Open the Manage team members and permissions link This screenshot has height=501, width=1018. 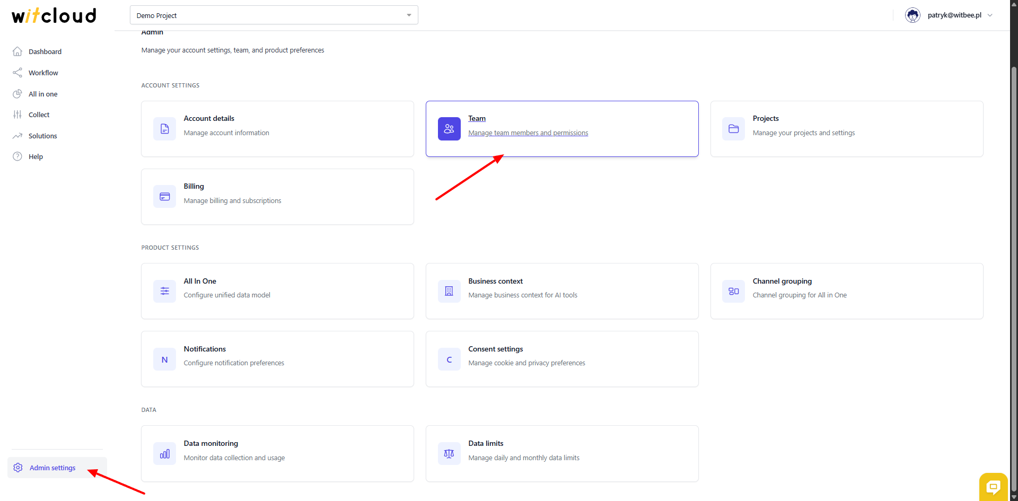[528, 133]
